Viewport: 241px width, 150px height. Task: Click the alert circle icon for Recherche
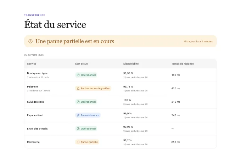coord(78,142)
